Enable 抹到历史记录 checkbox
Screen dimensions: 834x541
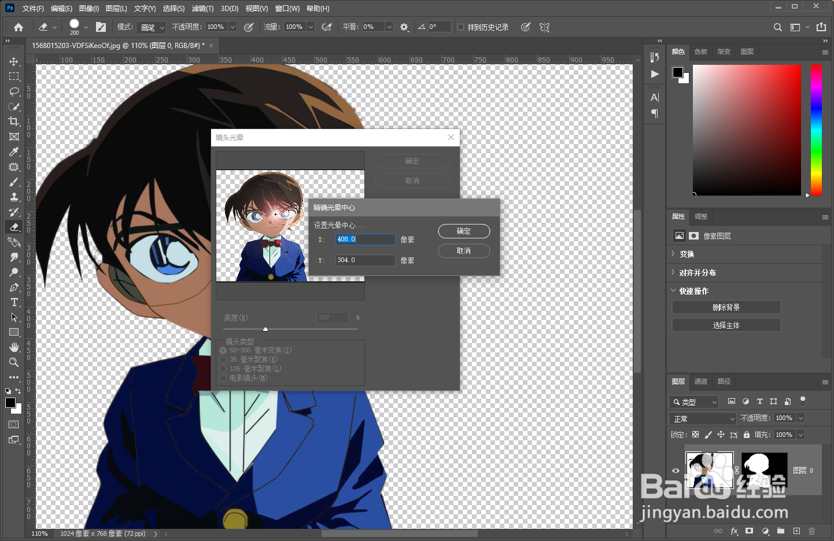coord(461,27)
